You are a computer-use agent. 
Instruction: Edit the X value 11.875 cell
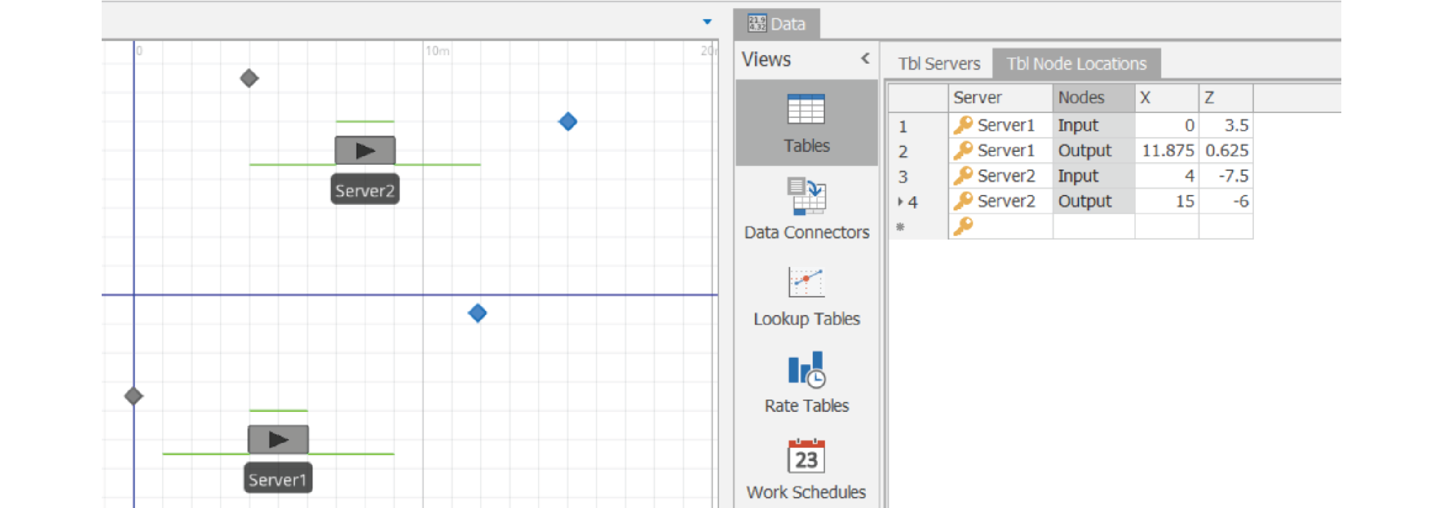(1167, 150)
